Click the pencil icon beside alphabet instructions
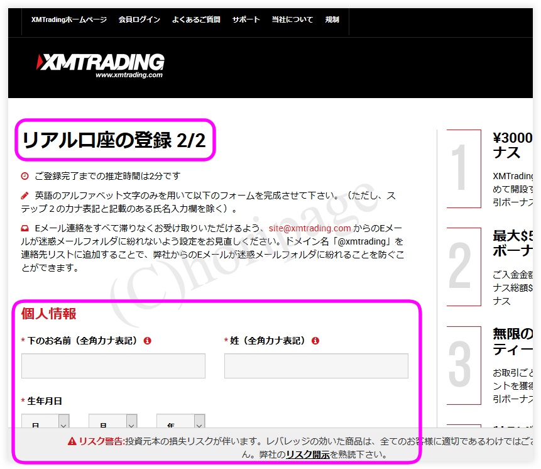This screenshot has height=469, width=541. tap(25, 196)
